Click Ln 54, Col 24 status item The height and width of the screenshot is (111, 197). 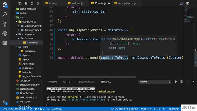click(125, 109)
